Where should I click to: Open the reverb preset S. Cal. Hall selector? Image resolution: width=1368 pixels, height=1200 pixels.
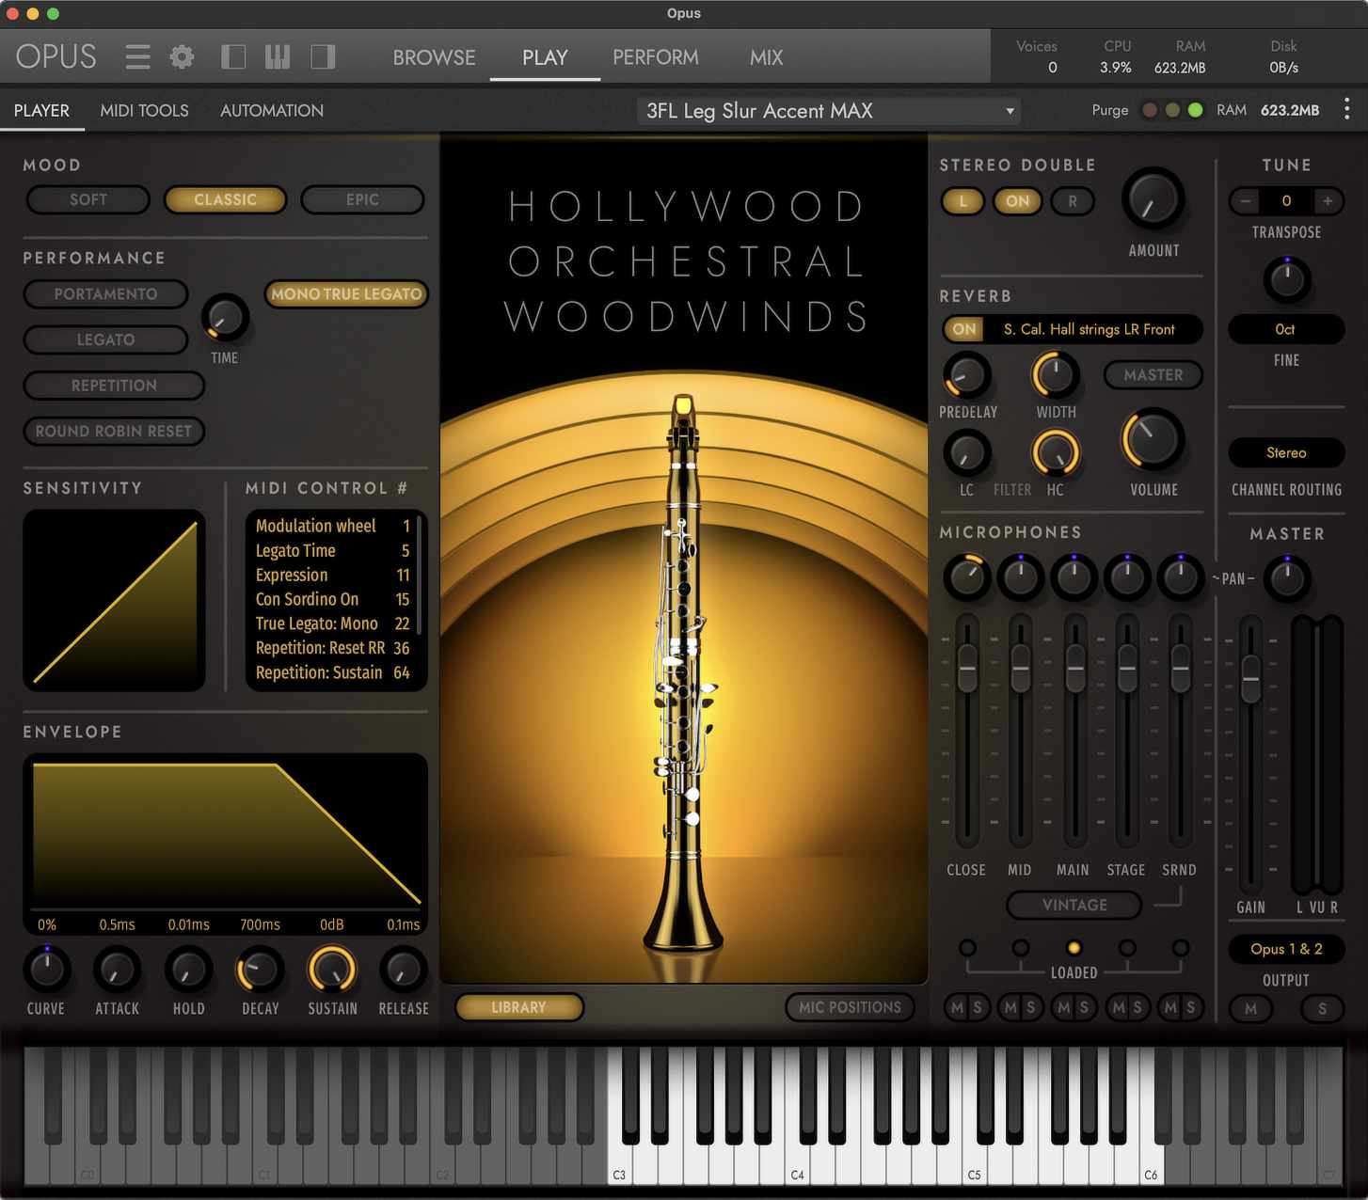[1091, 329]
